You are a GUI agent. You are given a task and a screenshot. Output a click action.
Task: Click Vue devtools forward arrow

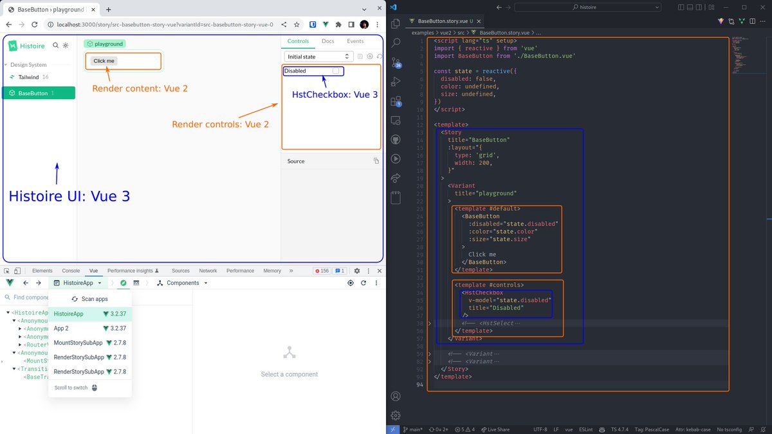pyautogui.click(x=39, y=283)
